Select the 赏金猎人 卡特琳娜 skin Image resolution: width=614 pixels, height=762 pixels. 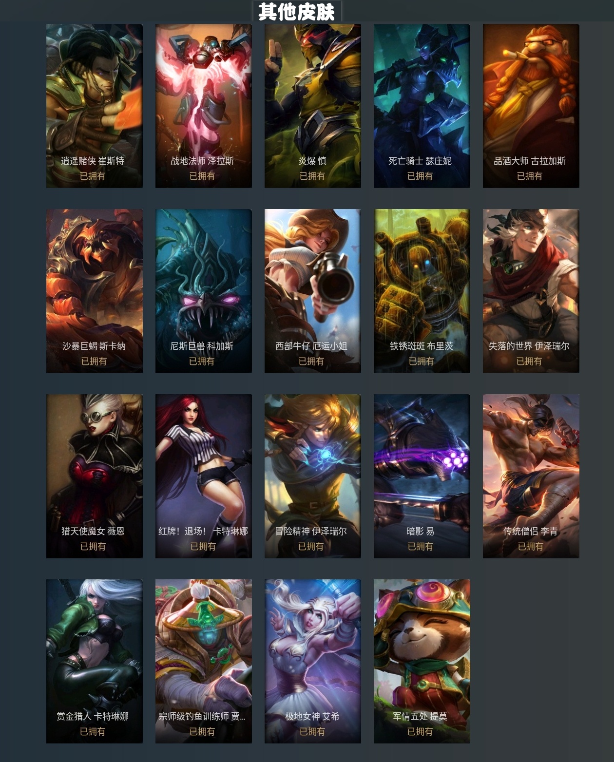click(x=95, y=661)
